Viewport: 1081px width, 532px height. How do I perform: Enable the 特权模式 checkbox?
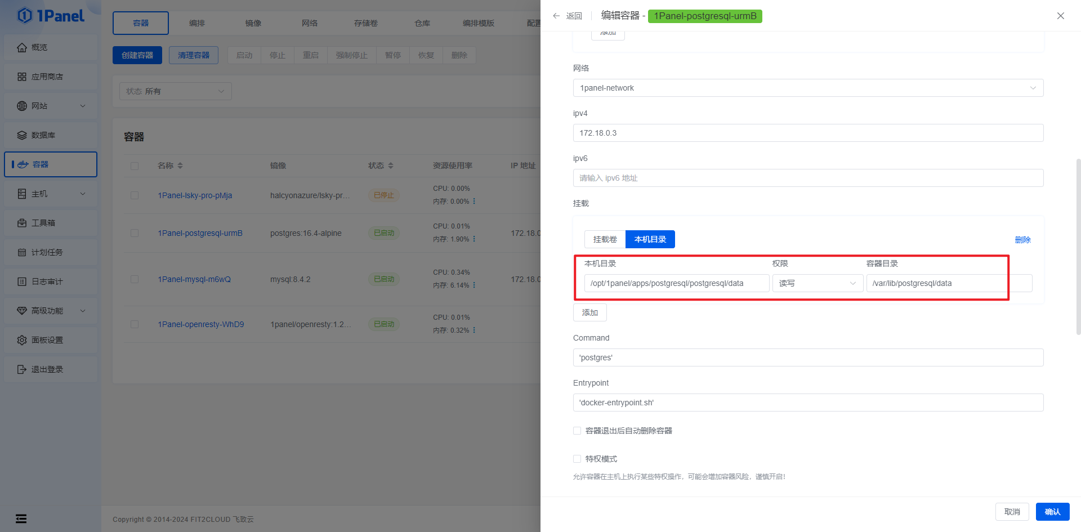(577, 459)
